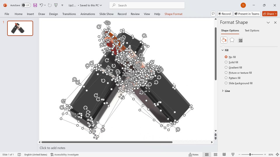The height and width of the screenshot is (157, 280).
Task: Choose the Pattern fill option
Action: pyautogui.click(x=226, y=78)
